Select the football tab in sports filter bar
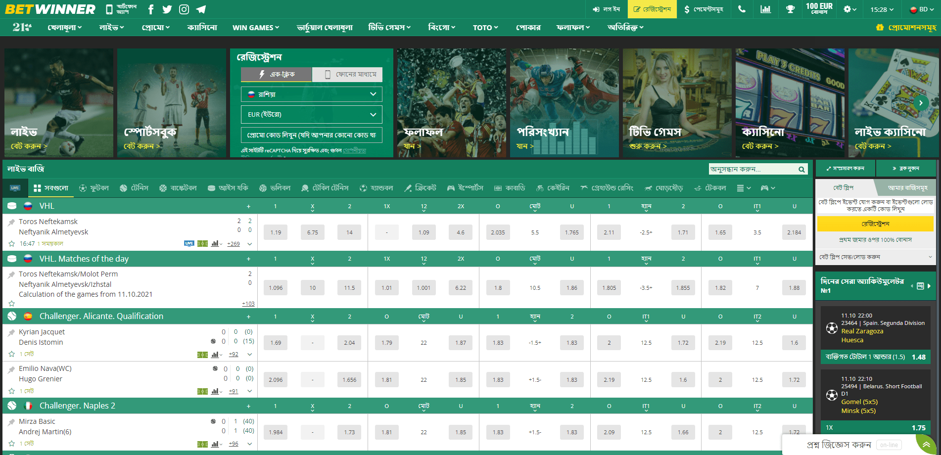Image resolution: width=941 pixels, height=455 pixels. (94, 188)
